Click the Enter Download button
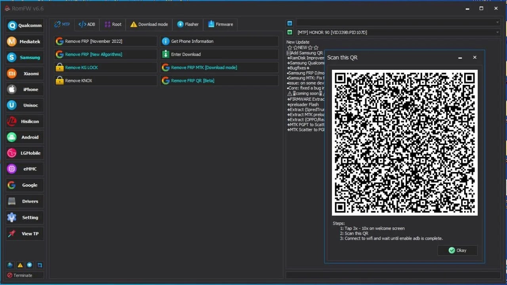This screenshot has width=507, height=285. pos(219,54)
